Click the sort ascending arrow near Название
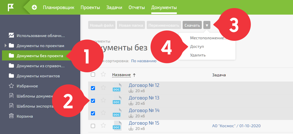The width and height of the screenshot is (293, 134). point(134,75)
